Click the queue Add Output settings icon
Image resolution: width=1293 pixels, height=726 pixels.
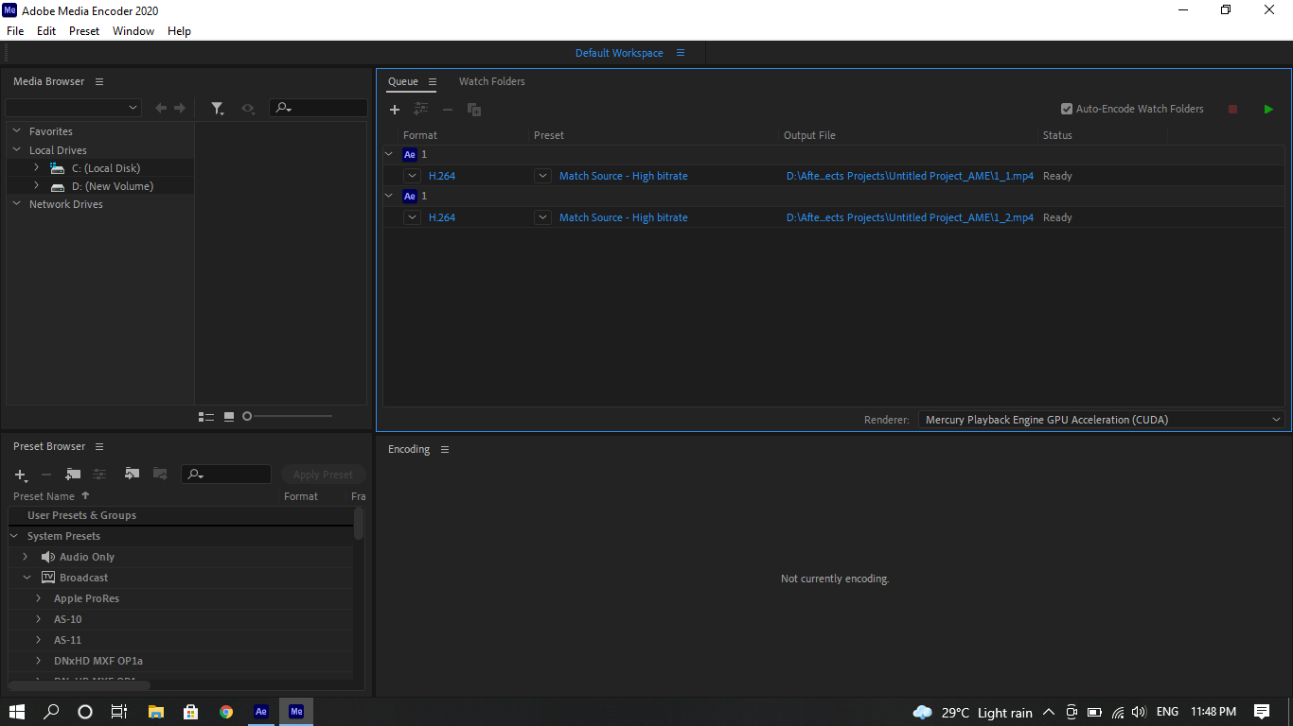click(421, 110)
